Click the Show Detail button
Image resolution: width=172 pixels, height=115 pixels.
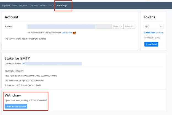click(151, 44)
